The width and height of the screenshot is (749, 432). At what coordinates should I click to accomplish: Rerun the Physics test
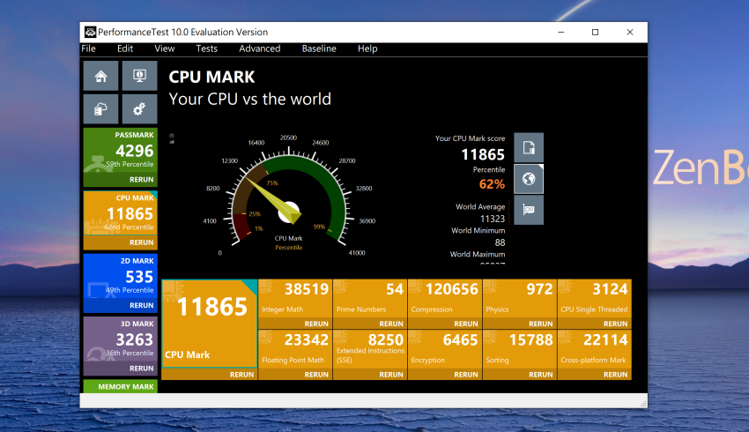(541, 324)
